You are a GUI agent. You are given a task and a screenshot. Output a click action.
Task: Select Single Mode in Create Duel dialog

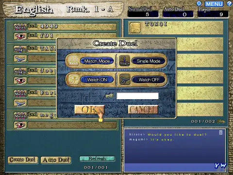pos(149,61)
